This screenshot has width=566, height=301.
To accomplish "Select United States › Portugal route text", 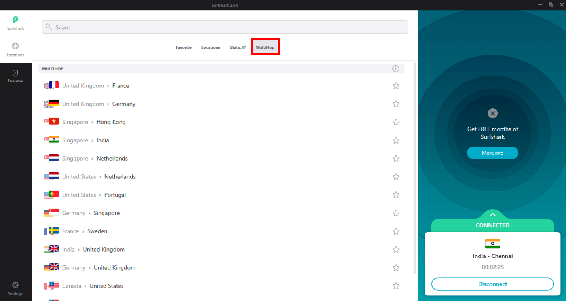I will (x=94, y=195).
